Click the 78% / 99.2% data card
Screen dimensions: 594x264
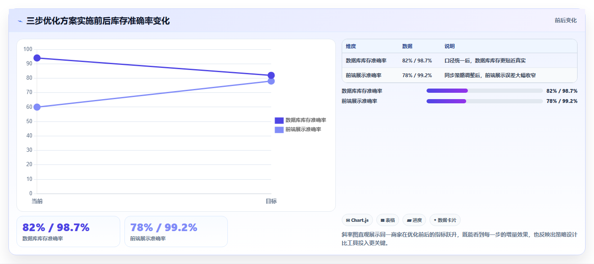[176, 232]
